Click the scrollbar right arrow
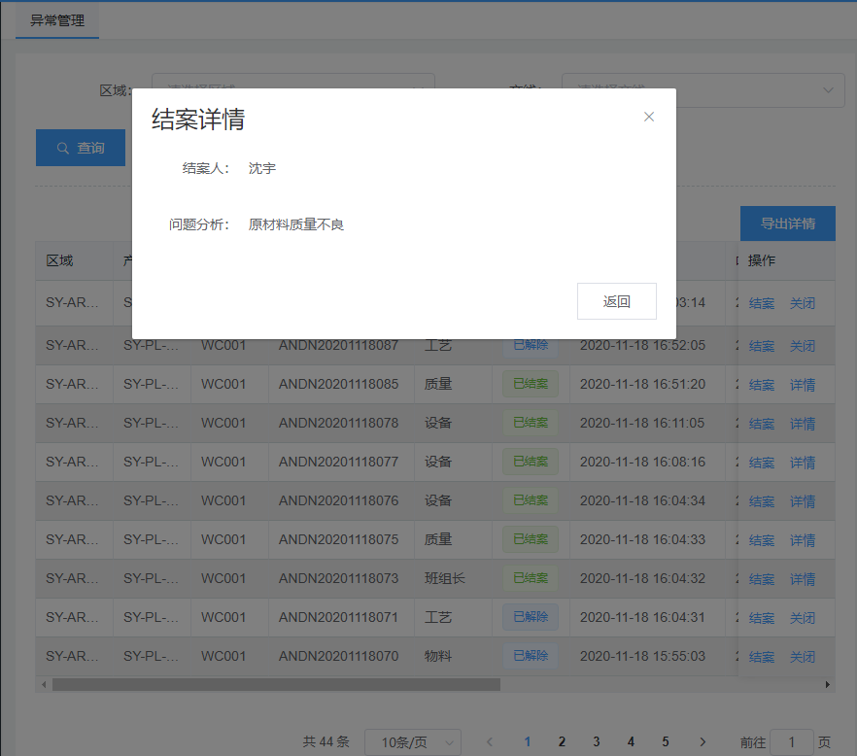 coord(828,684)
